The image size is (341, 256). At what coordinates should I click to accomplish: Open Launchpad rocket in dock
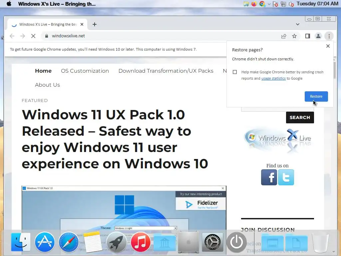point(117,242)
